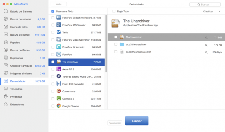
Task: Tick the Axure RP 8 checkbox
Action: point(53,69)
